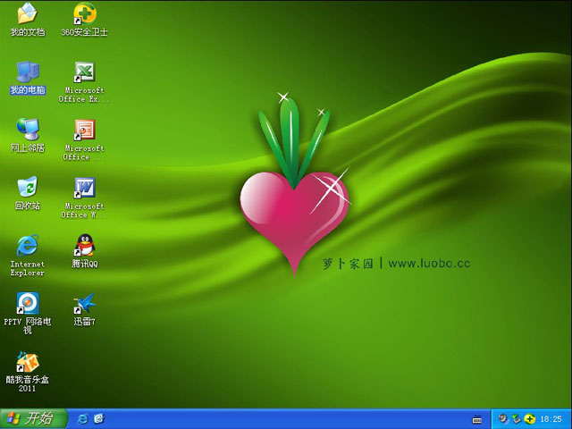
Task: Click the language bar keyboard icon in taskbar
Action: coord(477,418)
